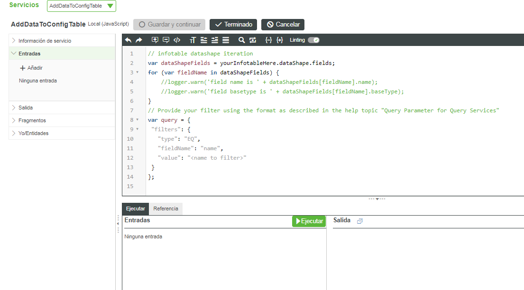Expand the Información de servicio section
524x290 pixels.
(45, 41)
